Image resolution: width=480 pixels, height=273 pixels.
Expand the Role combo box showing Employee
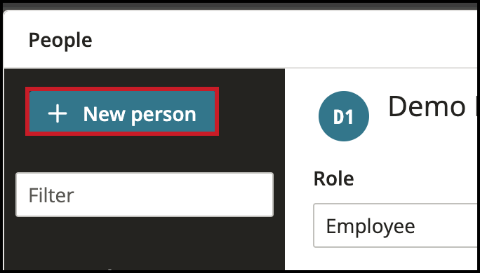[x=396, y=225]
